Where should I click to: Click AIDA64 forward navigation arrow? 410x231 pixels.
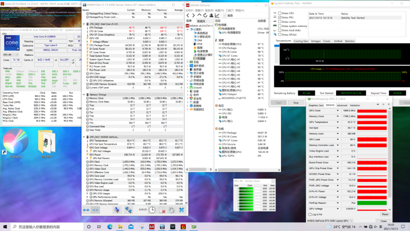[194, 16]
